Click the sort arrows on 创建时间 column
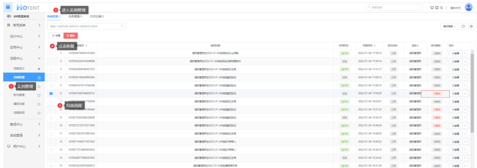This screenshot has width=477, height=168. [x=375, y=46]
